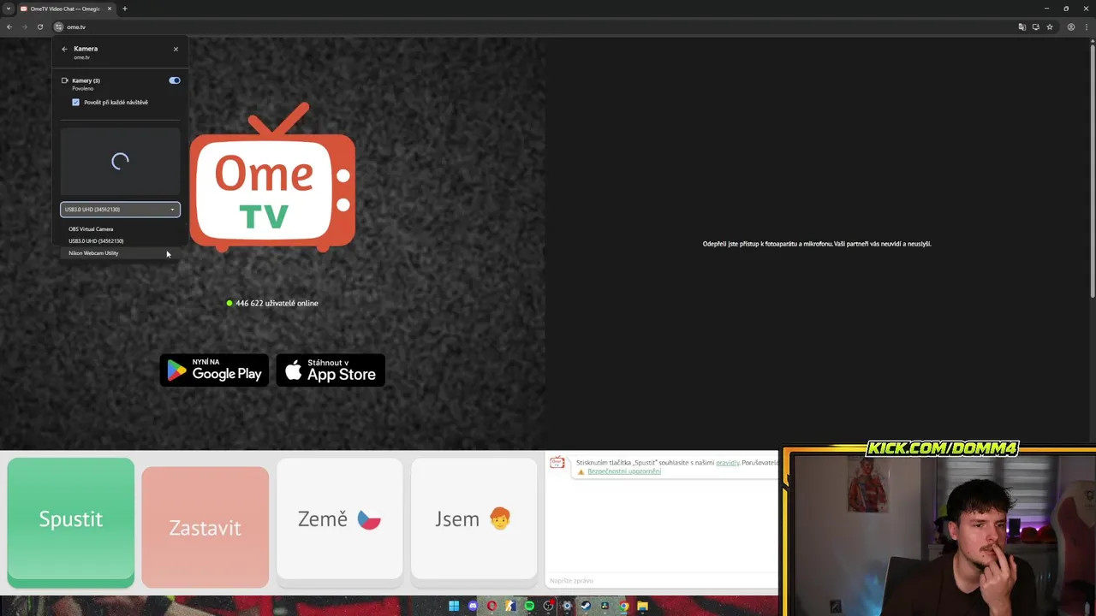Switch to Chrome in the taskbar
This screenshot has width=1096, height=616.
tap(624, 606)
